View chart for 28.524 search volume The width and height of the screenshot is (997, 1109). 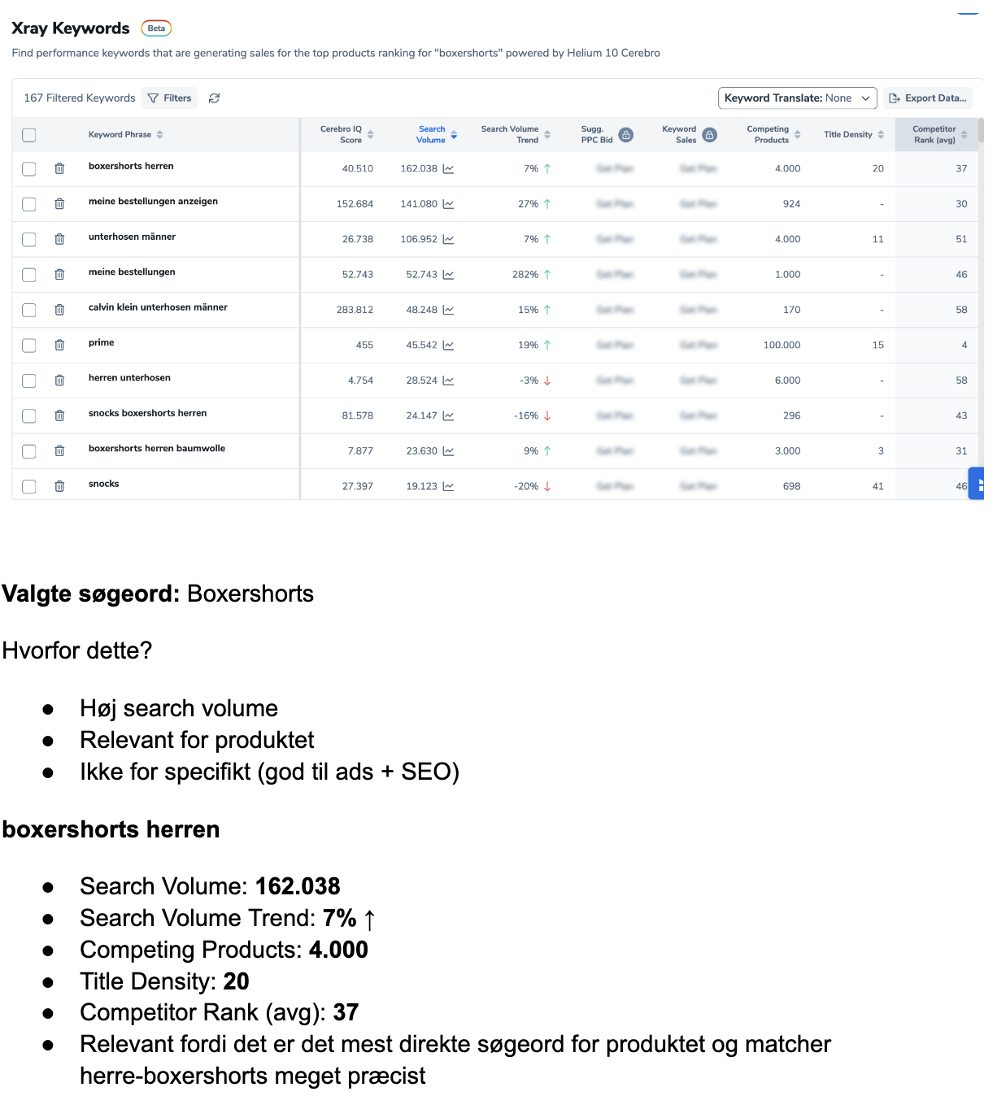tap(448, 381)
